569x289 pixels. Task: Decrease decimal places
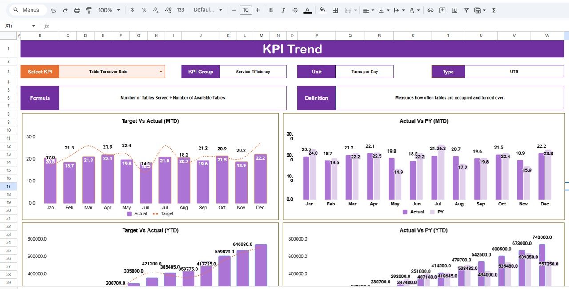(x=155, y=10)
